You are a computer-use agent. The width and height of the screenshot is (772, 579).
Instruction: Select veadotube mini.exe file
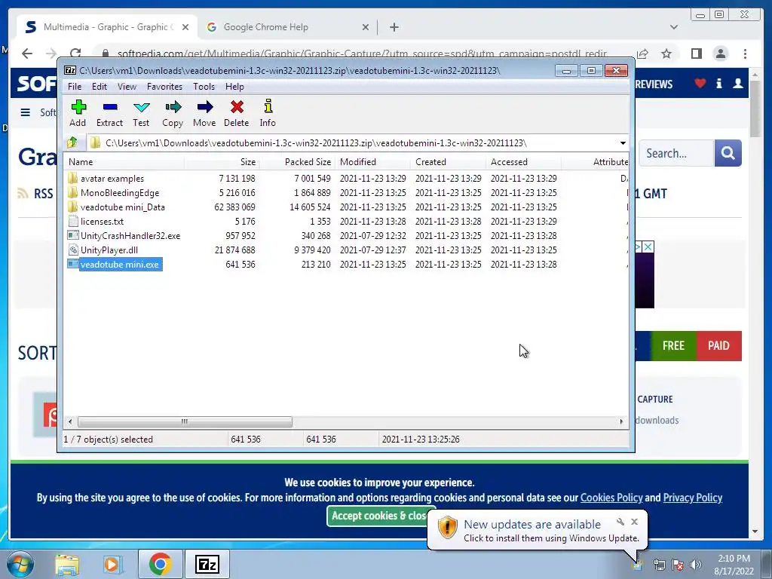[120, 265]
